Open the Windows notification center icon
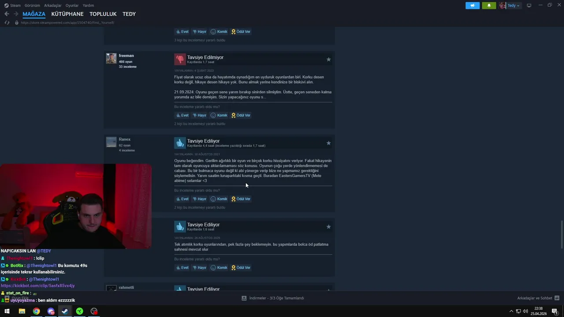This screenshot has height=317, width=564. click(555, 311)
